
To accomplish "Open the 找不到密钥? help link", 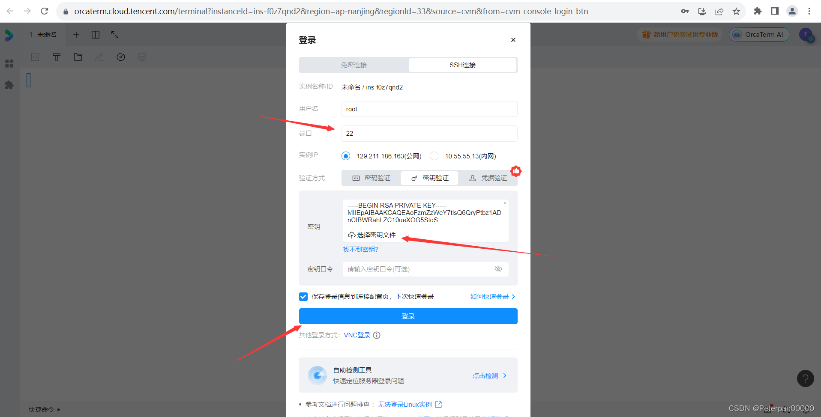I will pos(360,250).
